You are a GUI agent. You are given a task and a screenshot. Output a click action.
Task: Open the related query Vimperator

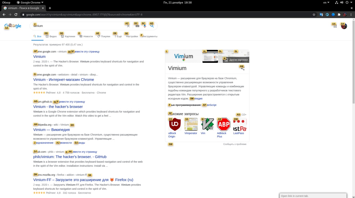(x=191, y=126)
